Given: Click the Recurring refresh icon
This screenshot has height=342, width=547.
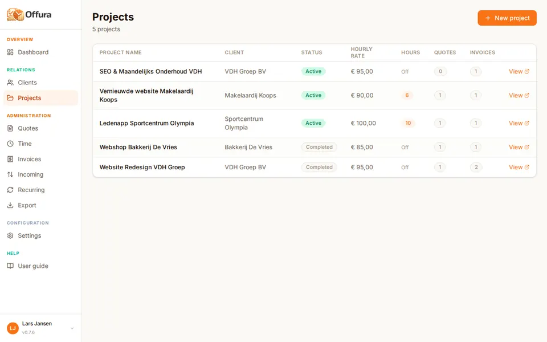Looking at the screenshot, I should click(10, 190).
